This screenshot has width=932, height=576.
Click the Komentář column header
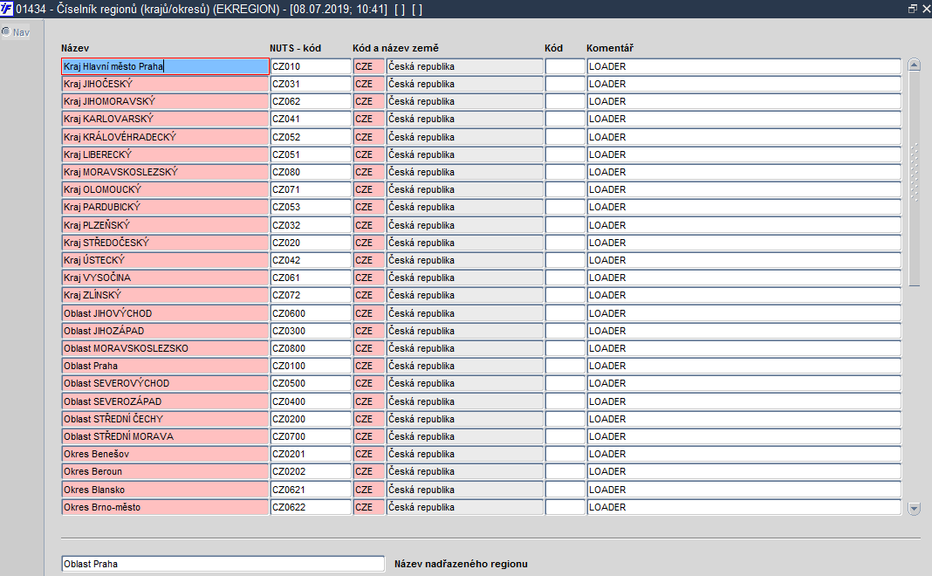[610, 48]
